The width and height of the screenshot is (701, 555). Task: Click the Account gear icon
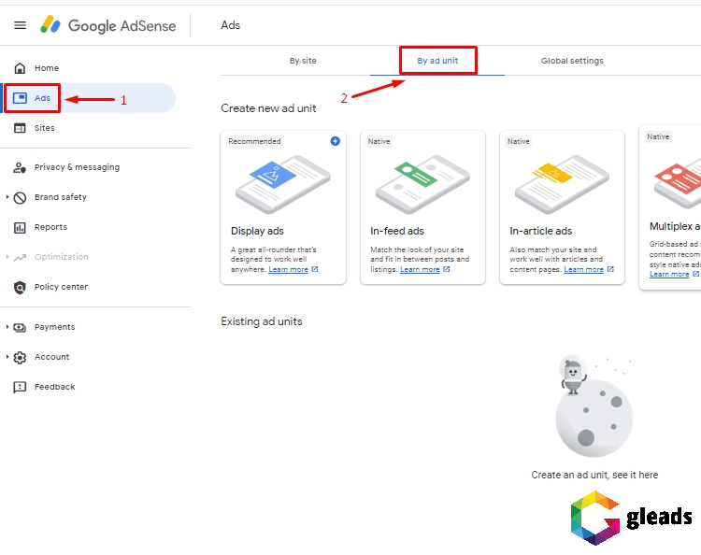[20, 358]
